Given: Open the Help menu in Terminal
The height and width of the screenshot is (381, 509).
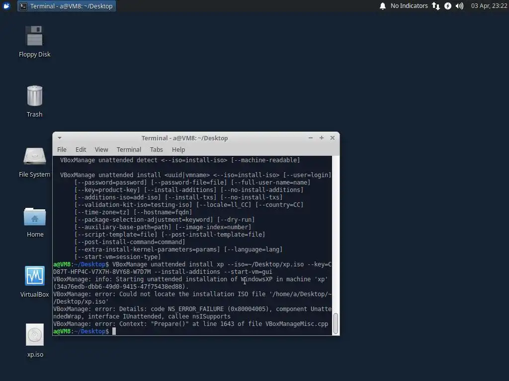Looking at the screenshot, I should [x=178, y=149].
